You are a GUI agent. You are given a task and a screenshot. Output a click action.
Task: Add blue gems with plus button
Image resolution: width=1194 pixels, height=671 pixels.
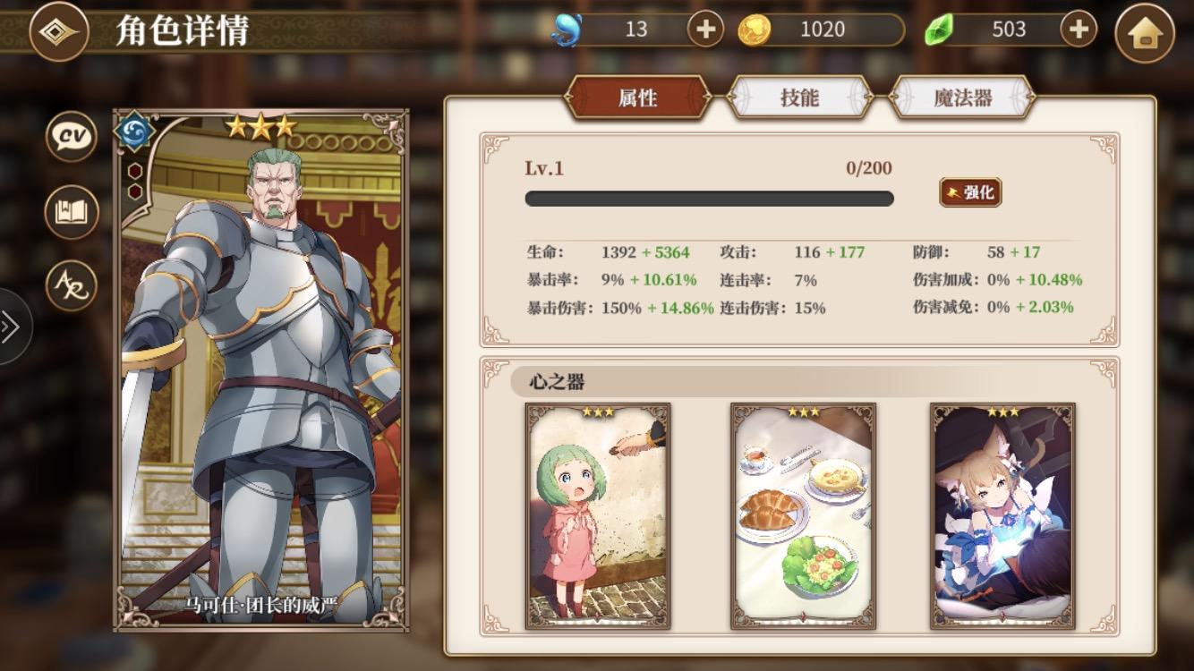705,30
